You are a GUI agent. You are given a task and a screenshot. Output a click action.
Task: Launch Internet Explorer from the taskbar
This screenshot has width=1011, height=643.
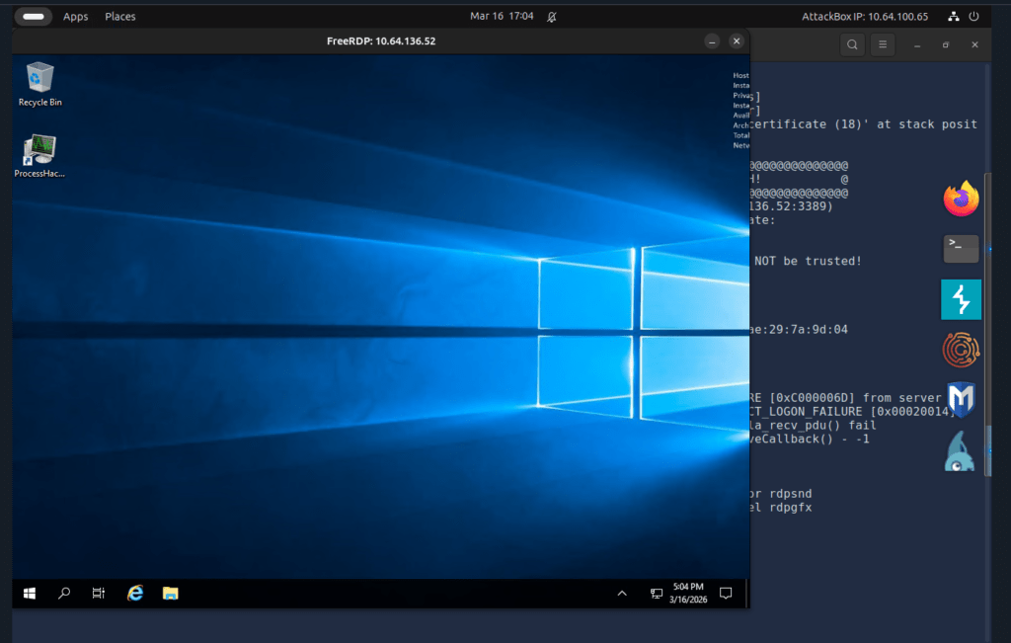(134, 594)
